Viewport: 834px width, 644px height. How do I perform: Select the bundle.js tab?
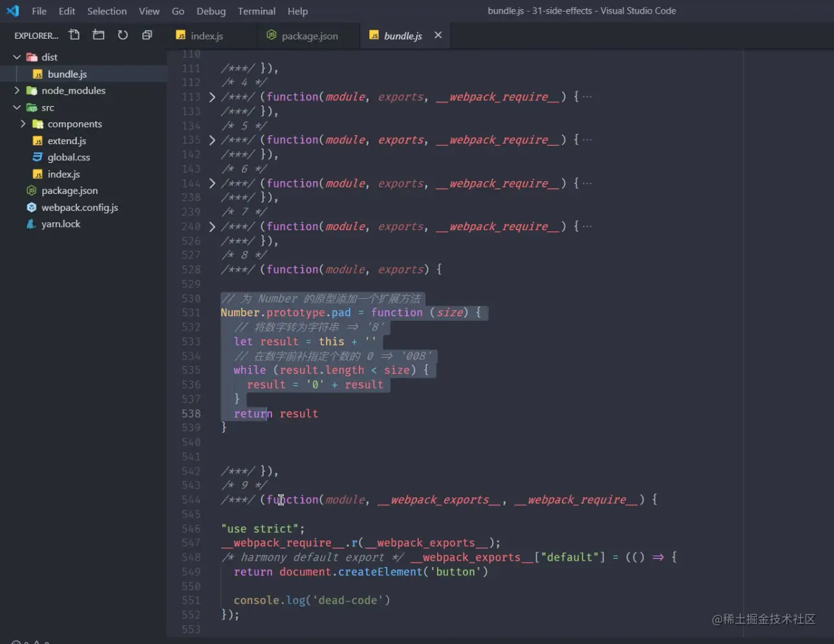pos(406,36)
